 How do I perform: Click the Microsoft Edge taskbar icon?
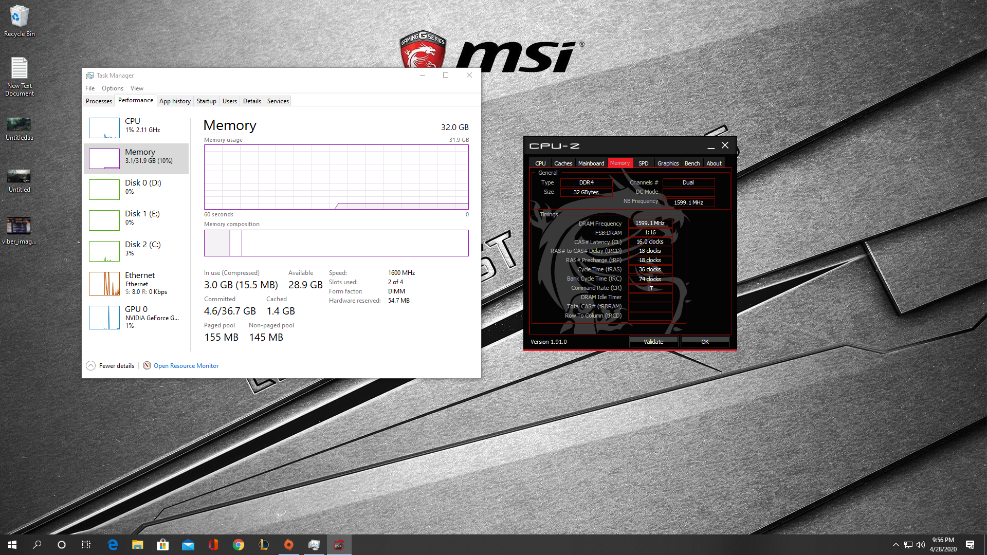[x=113, y=545]
